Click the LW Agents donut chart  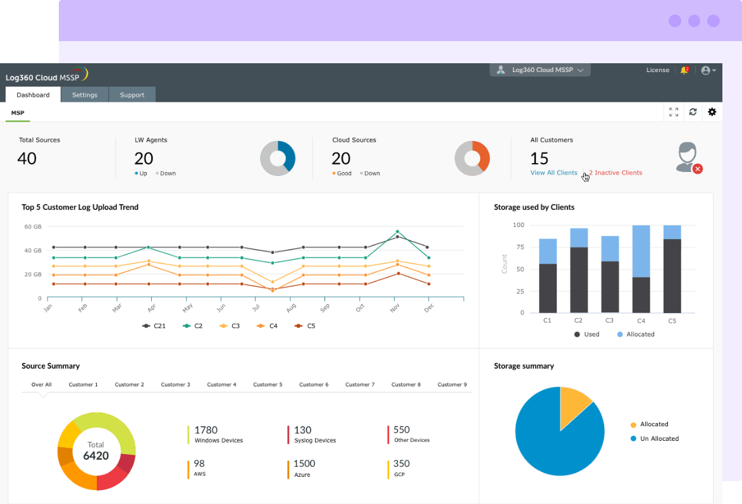click(278, 158)
